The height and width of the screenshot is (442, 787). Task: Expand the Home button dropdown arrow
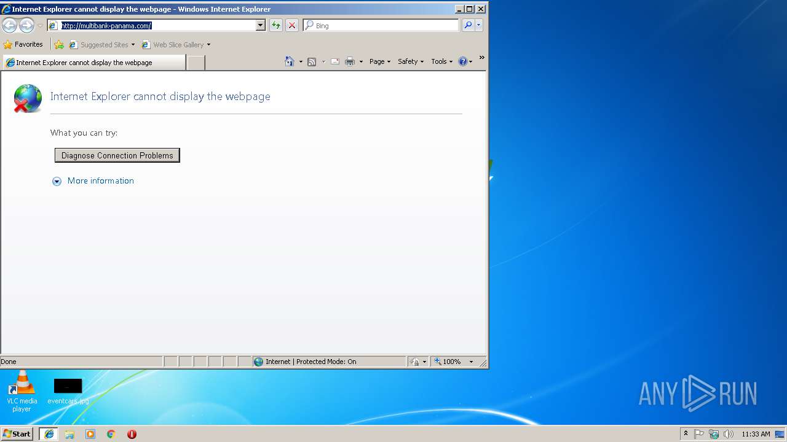301,61
